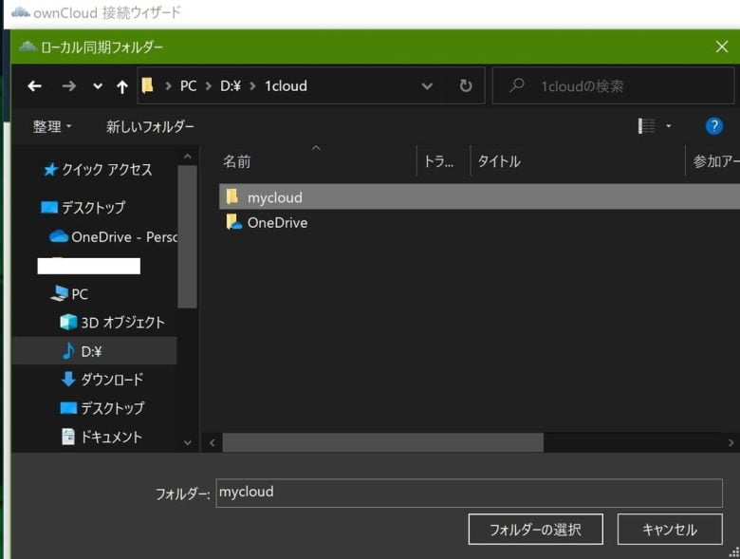Click the folder icon in address bar
740x559 pixels.
click(x=148, y=85)
